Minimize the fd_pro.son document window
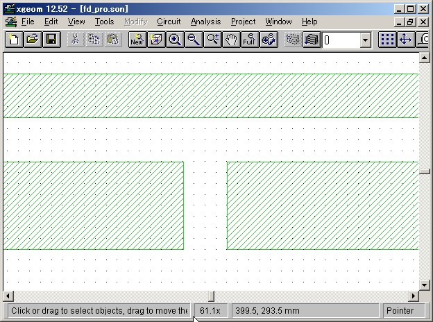 coord(399,22)
